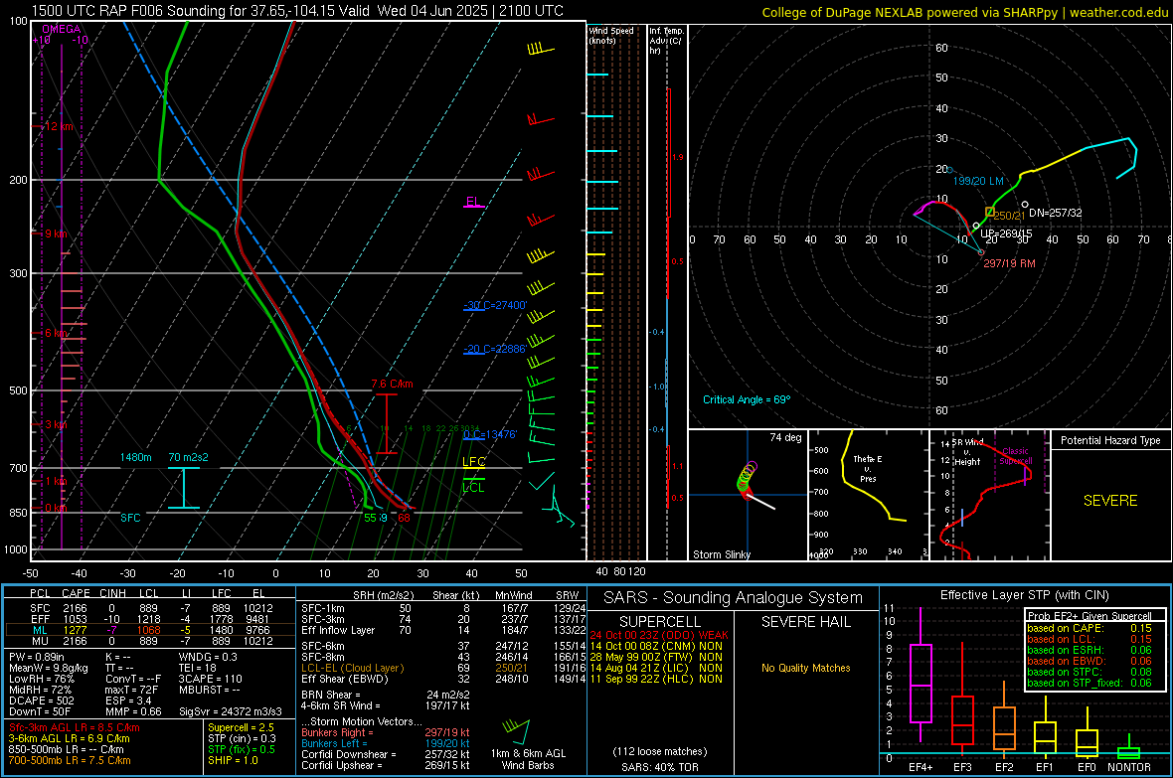The height and width of the screenshot is (778, 1173).
Task: Click the based on CAPE probability row
Action: [x=1089, y=628]
